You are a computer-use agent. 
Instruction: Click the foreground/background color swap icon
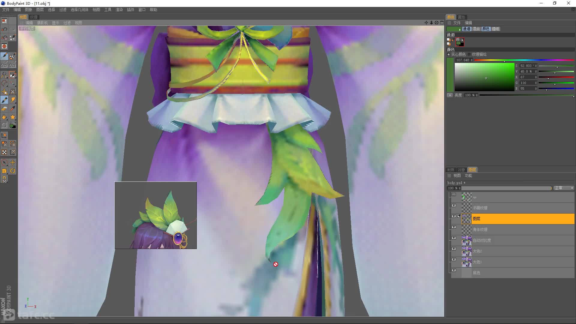[x=13, y=125]
